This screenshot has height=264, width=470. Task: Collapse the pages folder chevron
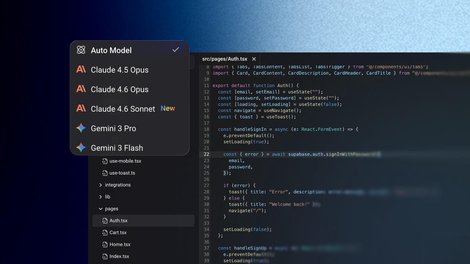point(101,209)
